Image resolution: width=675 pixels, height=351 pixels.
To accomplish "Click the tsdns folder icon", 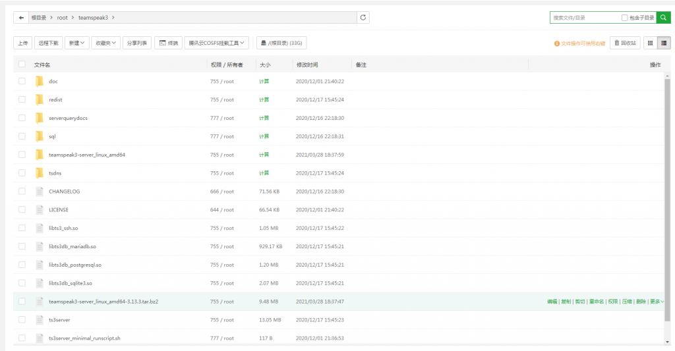I will (x=39, y=173).
